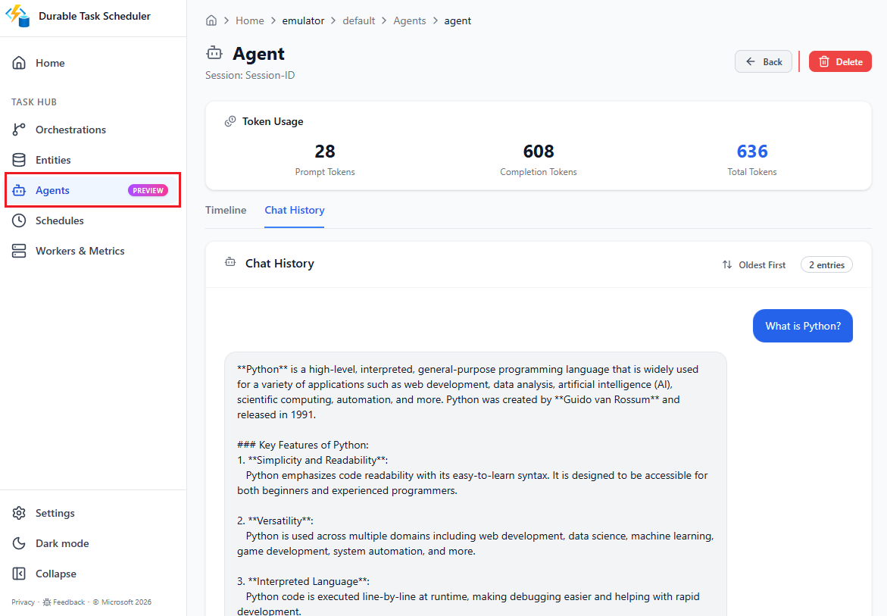Click the Dark mode moon icon
Image resolution: width=887 pixels, height=616 pixels.
[x=19, y=543]
